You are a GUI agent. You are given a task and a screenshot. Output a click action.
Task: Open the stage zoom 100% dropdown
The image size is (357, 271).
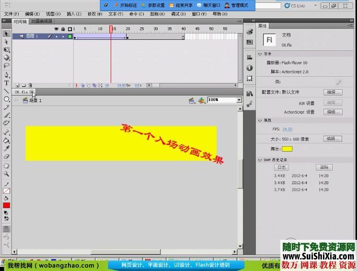(x=239, y=100)
